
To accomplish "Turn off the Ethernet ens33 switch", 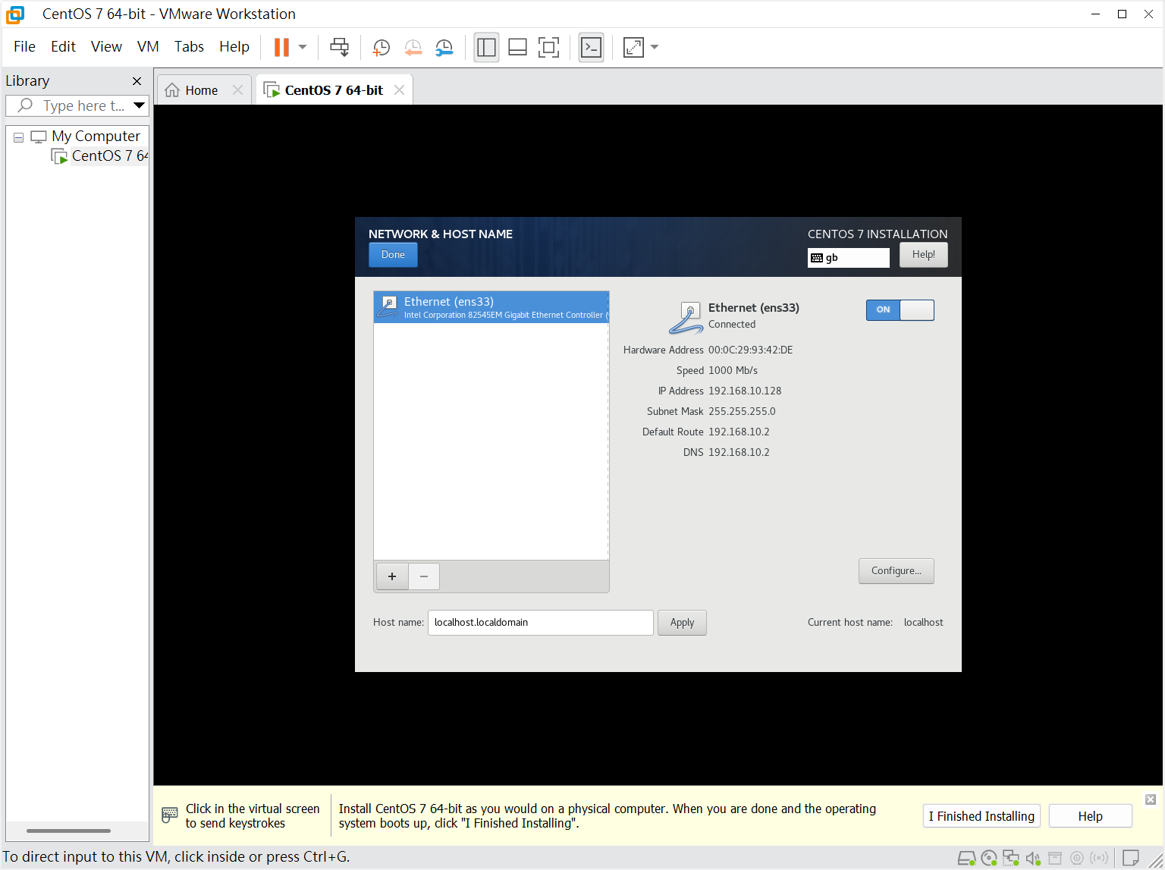I will coord(900,309).
